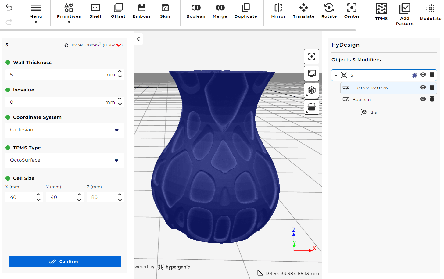Click the hyperganic logo link
Viewport: 444px width, 279px height.
tap(174, 267)
